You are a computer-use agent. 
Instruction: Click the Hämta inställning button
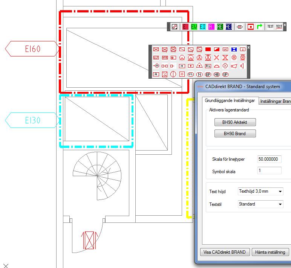pyautogui.click(x=270, y=252)
